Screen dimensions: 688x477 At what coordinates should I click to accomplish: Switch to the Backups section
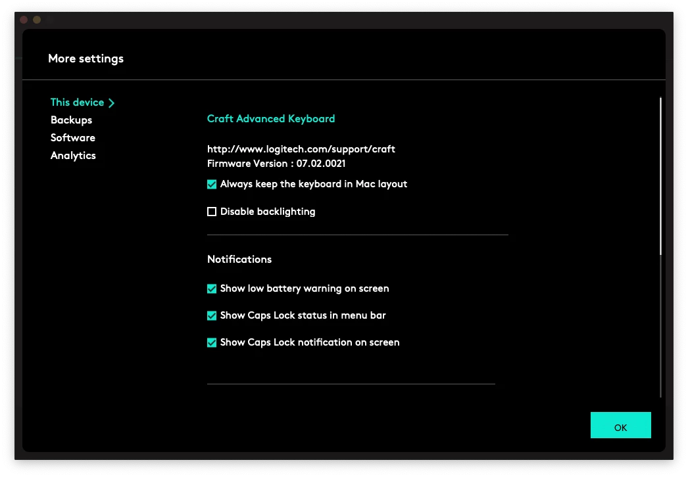pos(71,120)
